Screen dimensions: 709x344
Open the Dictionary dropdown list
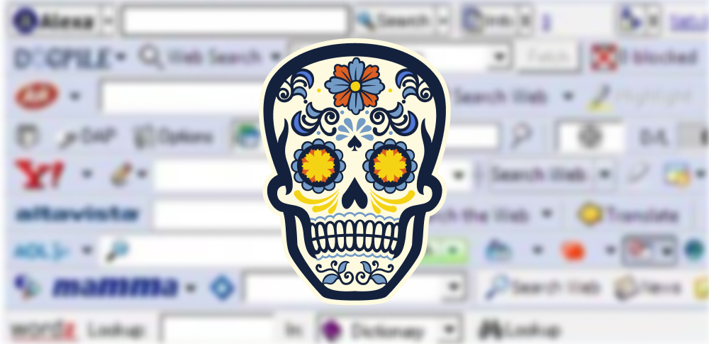coord(450,330)
